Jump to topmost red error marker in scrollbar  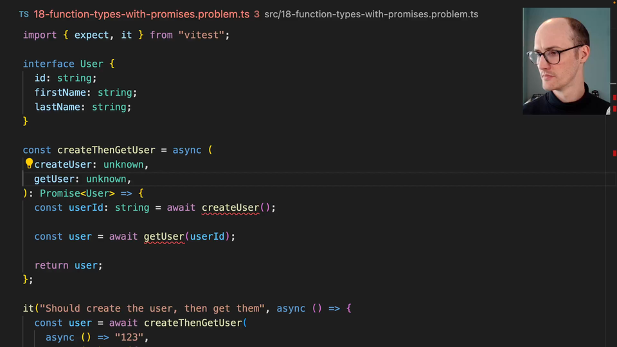pyautogui.click(x=614, y=97)
